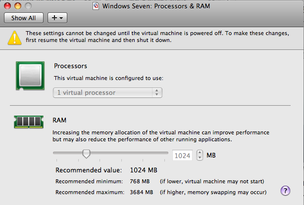Open the 1 virtual processor dropdown
This screenshot has height=205, width=304.
click(107, 93)
